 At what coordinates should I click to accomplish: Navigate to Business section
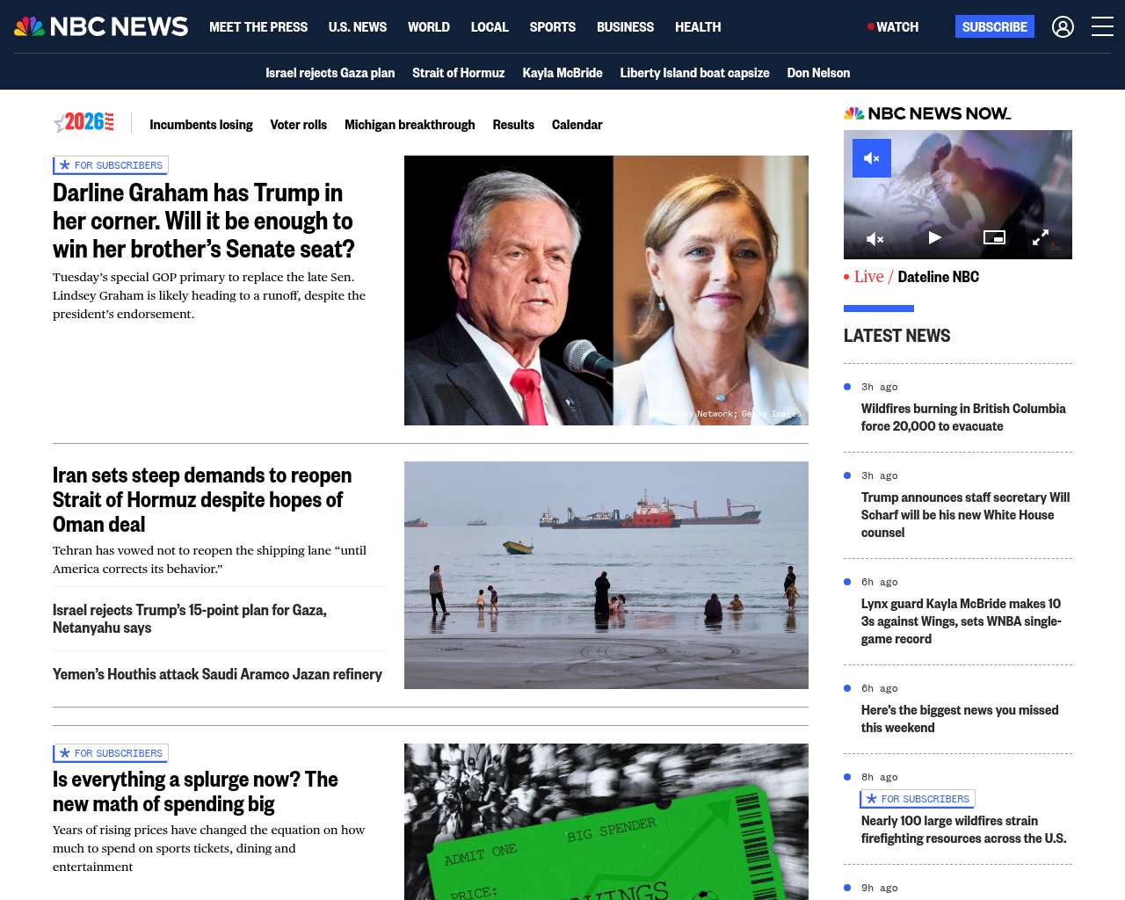pyautogui.click(x=625, y=27)
